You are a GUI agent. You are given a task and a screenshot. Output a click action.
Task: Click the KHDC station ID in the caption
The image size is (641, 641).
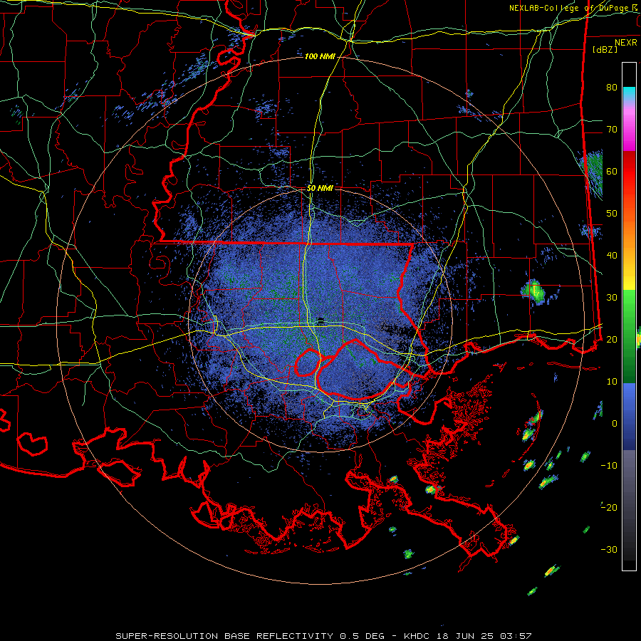(418, 636)
